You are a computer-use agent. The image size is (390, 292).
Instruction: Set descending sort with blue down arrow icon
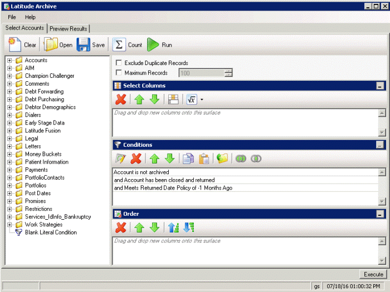(188, 227)
